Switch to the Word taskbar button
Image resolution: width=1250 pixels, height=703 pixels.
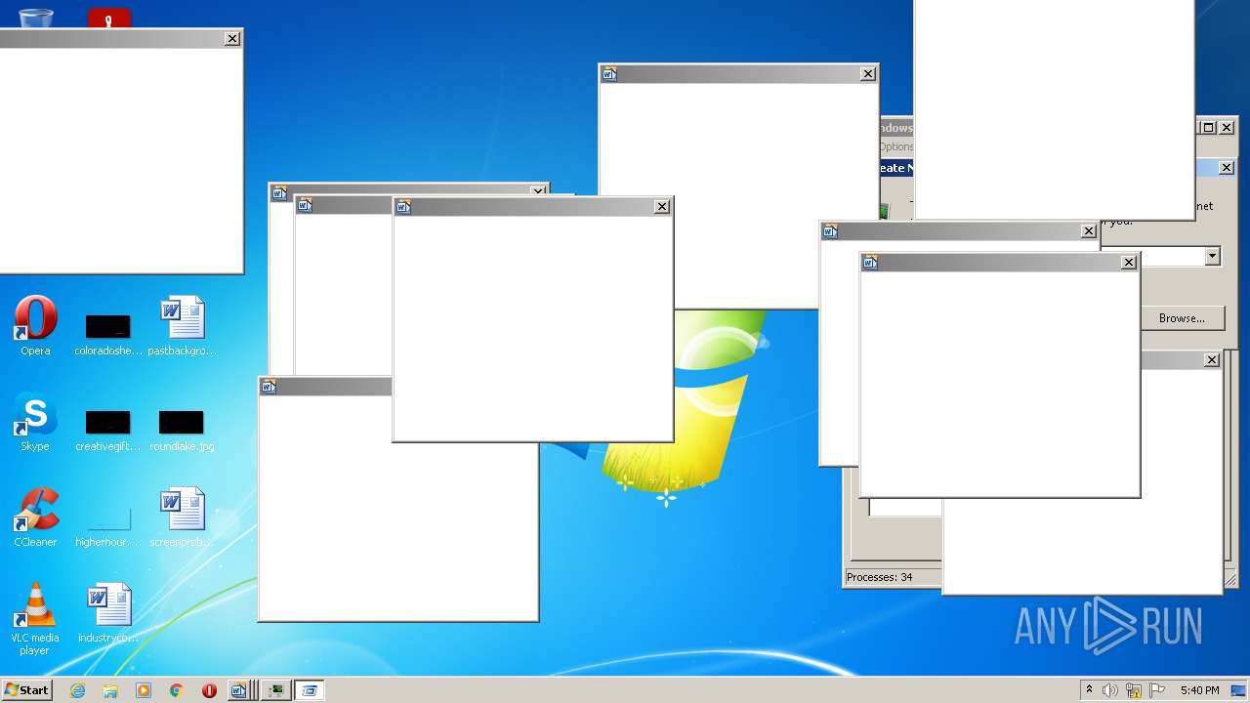coord(241,690)
